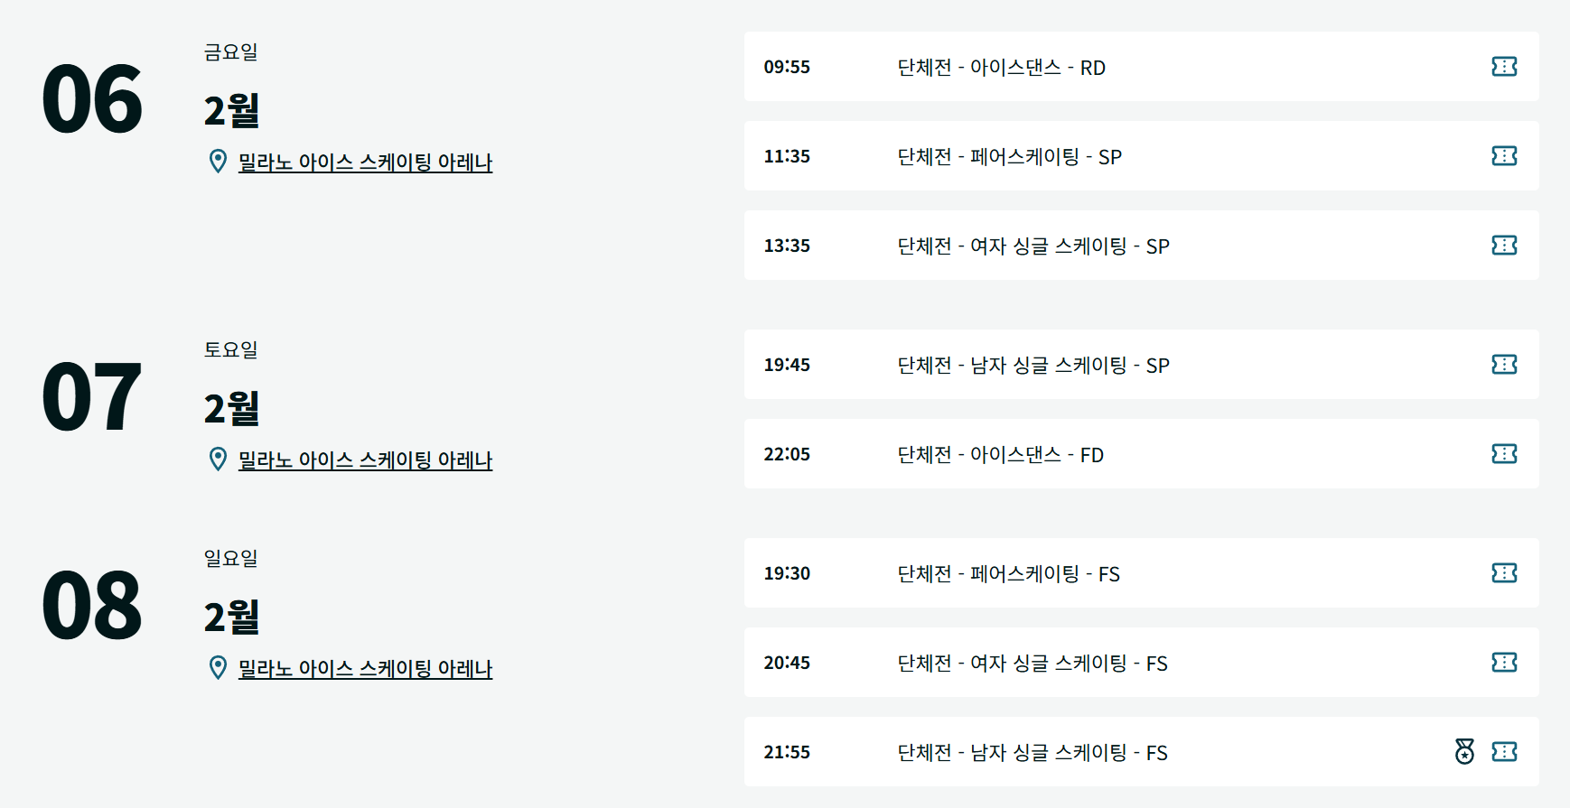
Task: Click ticket icon for 20:45 여자 싱글 FS
Action: point(1504,663)
